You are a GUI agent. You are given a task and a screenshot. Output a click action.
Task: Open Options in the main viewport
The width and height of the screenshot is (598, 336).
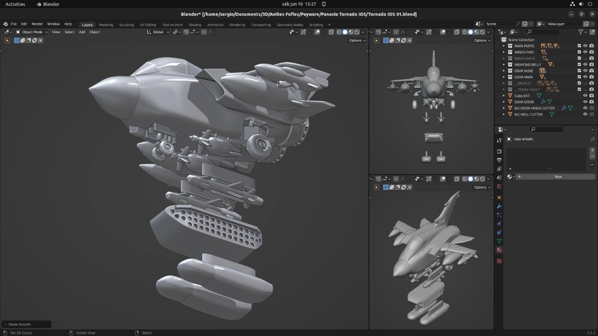coord(357,40)
